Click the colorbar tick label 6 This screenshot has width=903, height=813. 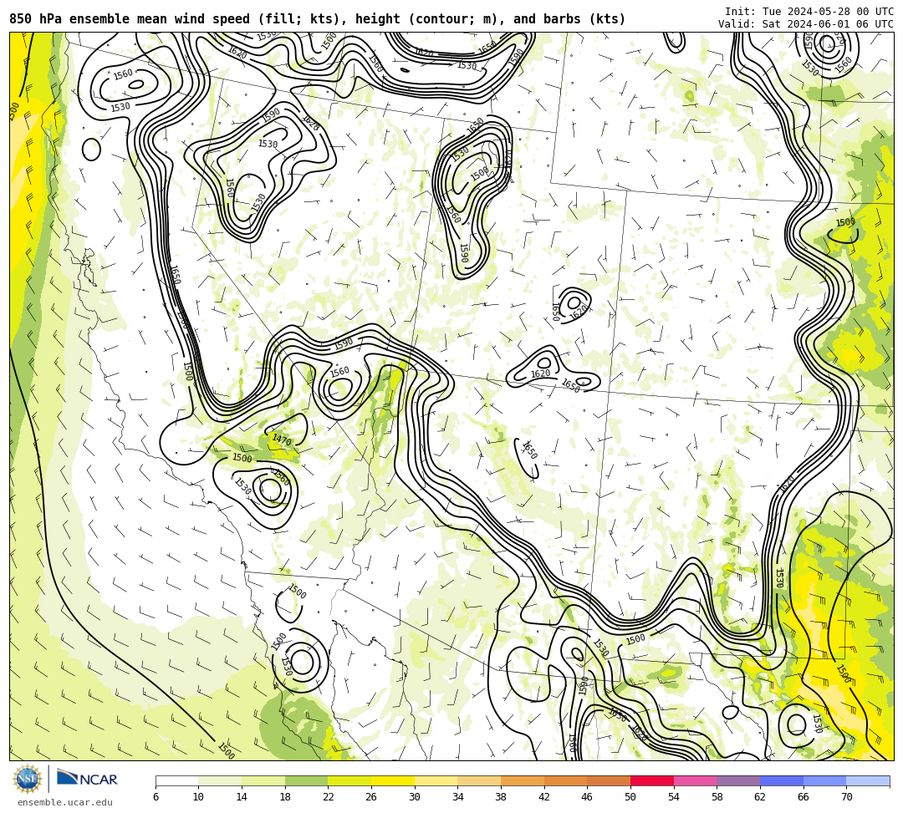(x=156, y=797)
